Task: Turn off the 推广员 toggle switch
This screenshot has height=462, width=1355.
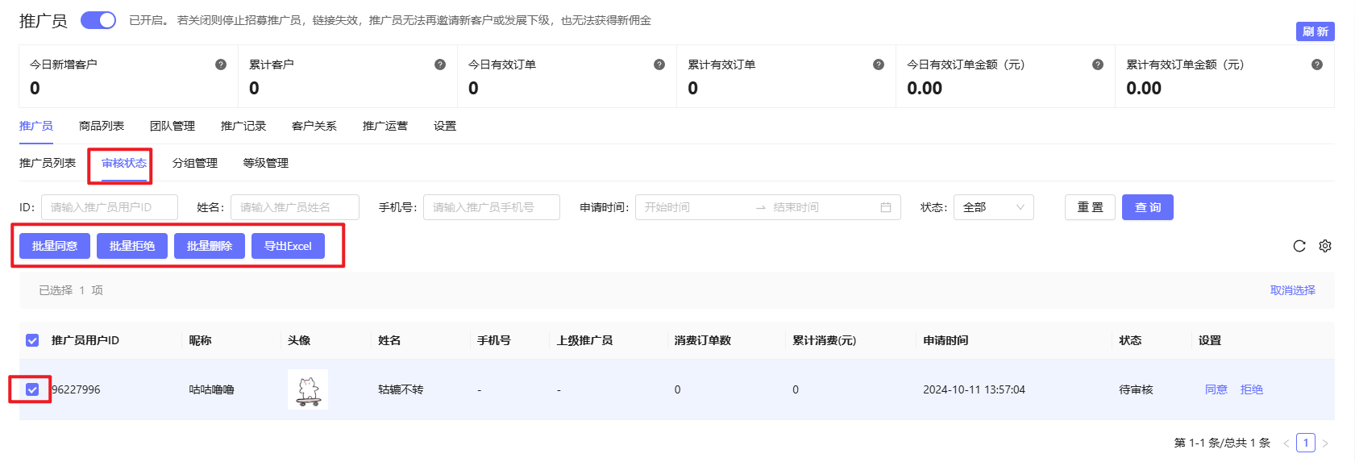Action: [x=98, y=20]
